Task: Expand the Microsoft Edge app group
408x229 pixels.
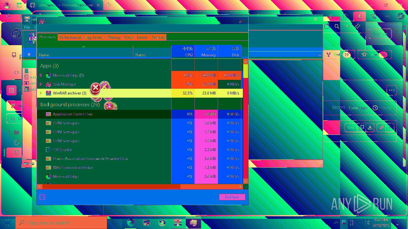Action: pos(40,75)
